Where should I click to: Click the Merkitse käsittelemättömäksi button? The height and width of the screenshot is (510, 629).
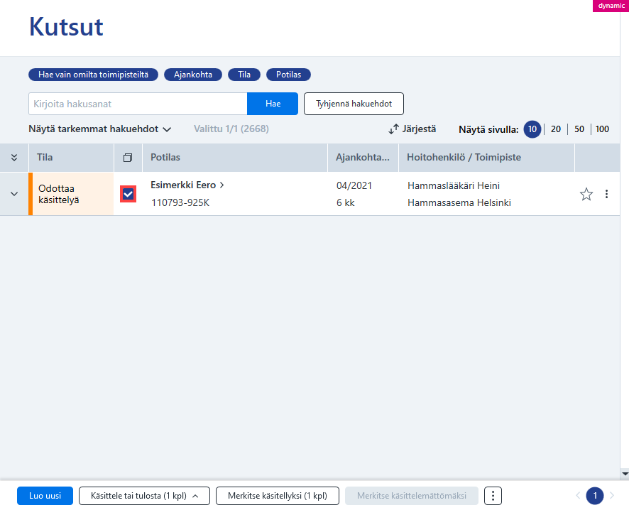click(x=412, y=496)
